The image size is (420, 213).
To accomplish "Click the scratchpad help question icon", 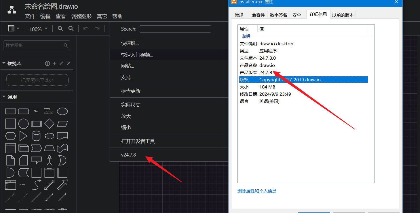I will [47, 63].
